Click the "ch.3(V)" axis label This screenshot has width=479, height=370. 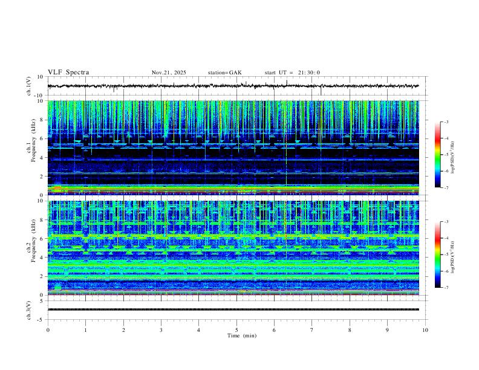pyautogui.click(x=29, y=310)
